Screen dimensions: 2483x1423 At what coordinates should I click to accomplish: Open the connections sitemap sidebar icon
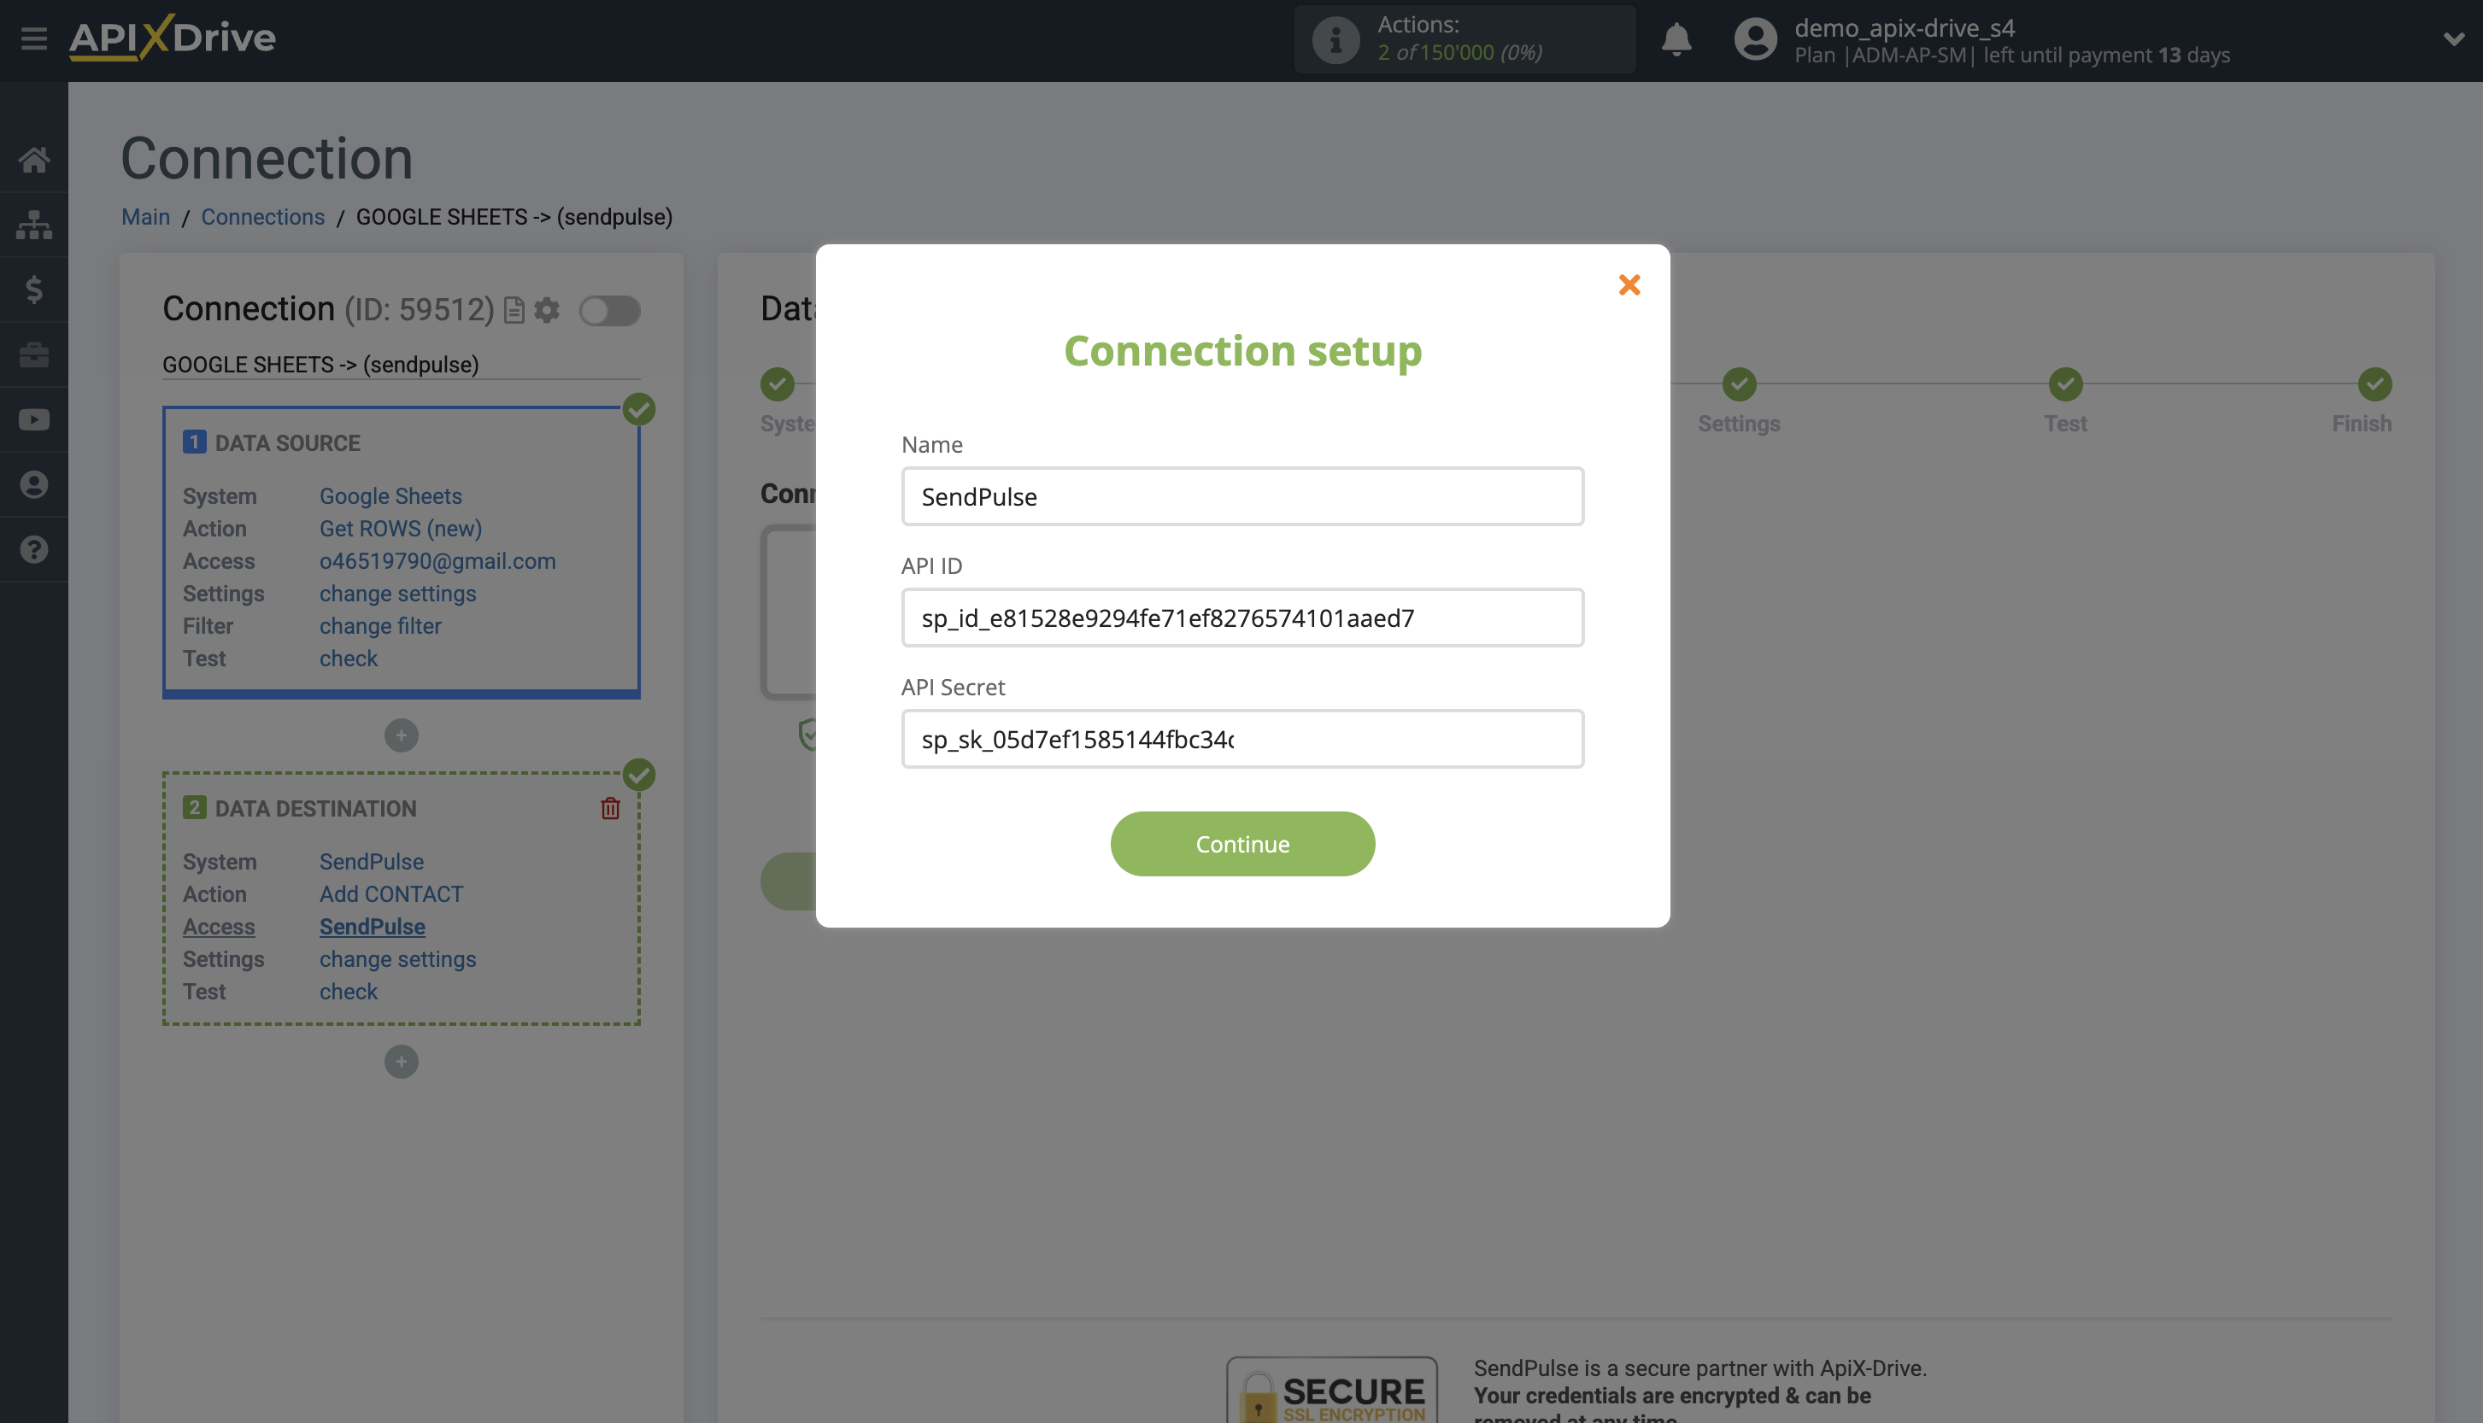point(34,225)
